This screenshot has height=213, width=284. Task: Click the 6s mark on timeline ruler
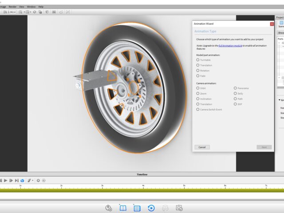(x=225, y=185)
